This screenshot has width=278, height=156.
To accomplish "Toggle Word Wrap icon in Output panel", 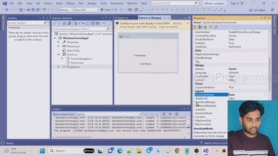I will [170, 114].
